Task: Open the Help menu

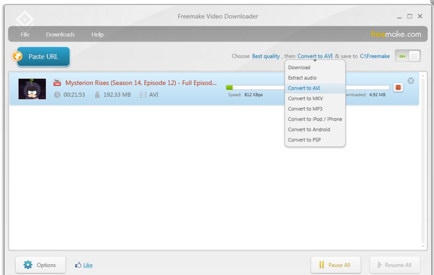Action: [x=97, y=34]
